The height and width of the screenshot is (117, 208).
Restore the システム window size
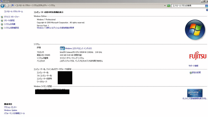[x=204, y=1]
